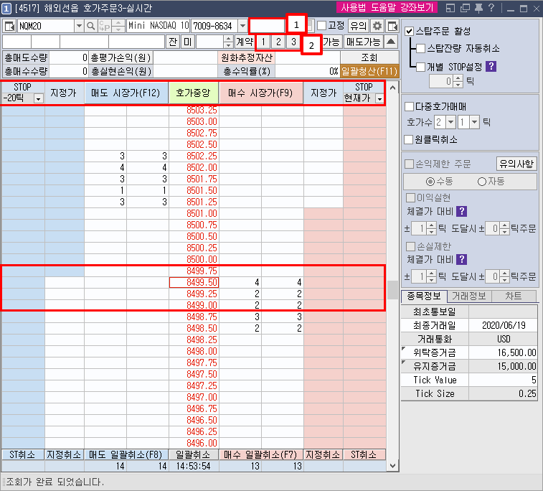Click the 유의 button beside 고정
The height and width of the screenshot is (491, 543).
[x=359, y=26]
